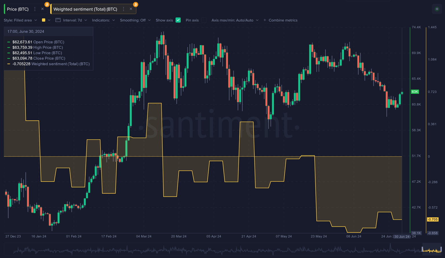Click the Bitcoin badge on the Price tab
Screen dimensions: 445x258
46,4
